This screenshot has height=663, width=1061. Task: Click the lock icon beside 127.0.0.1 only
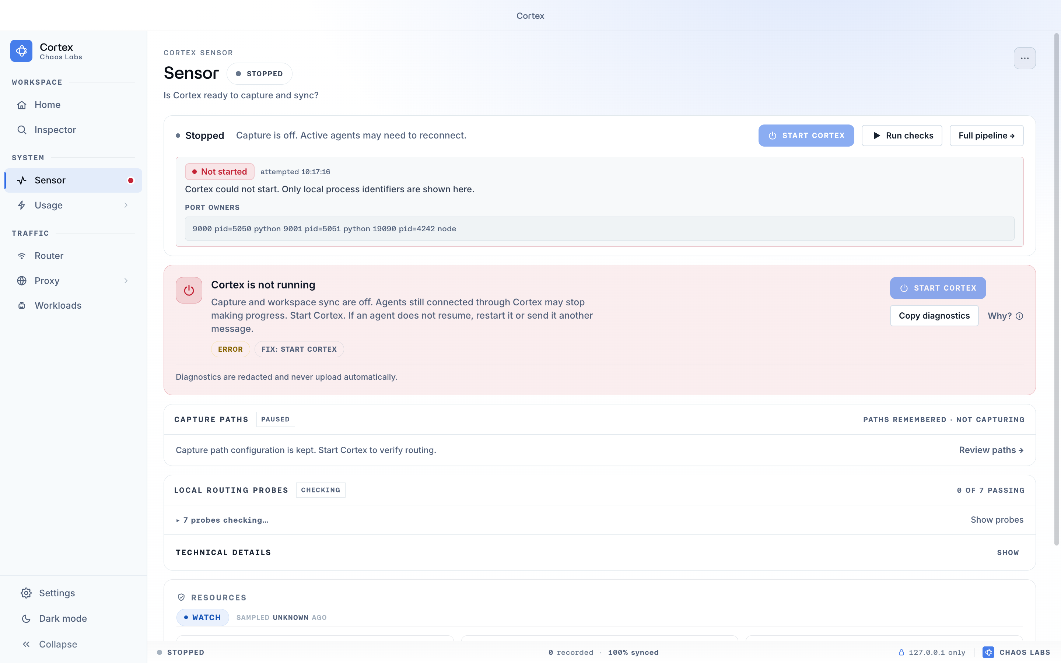(901, 652)
